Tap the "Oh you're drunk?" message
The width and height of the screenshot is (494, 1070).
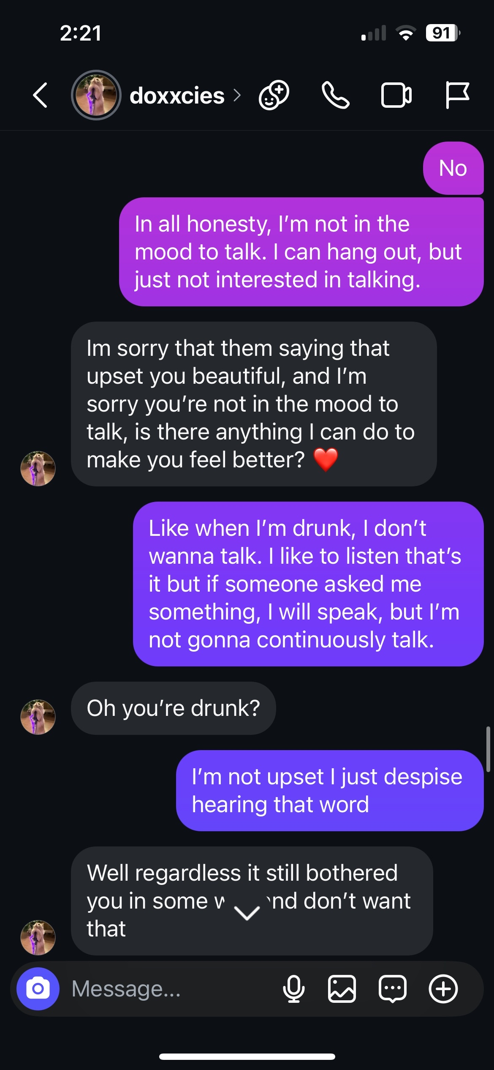pos(173,708)
